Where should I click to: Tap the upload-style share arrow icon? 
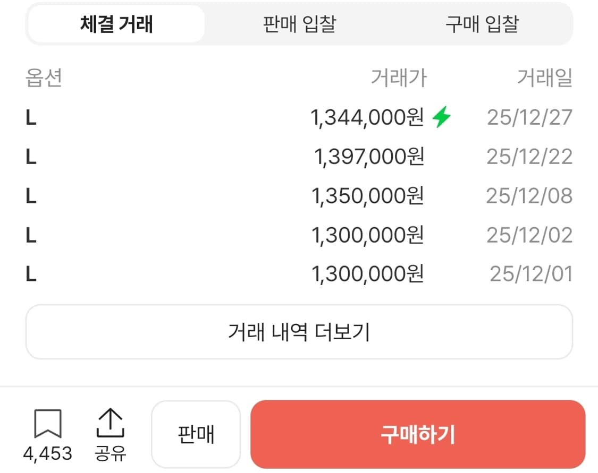pyautogui.click(x=110, y=422)
